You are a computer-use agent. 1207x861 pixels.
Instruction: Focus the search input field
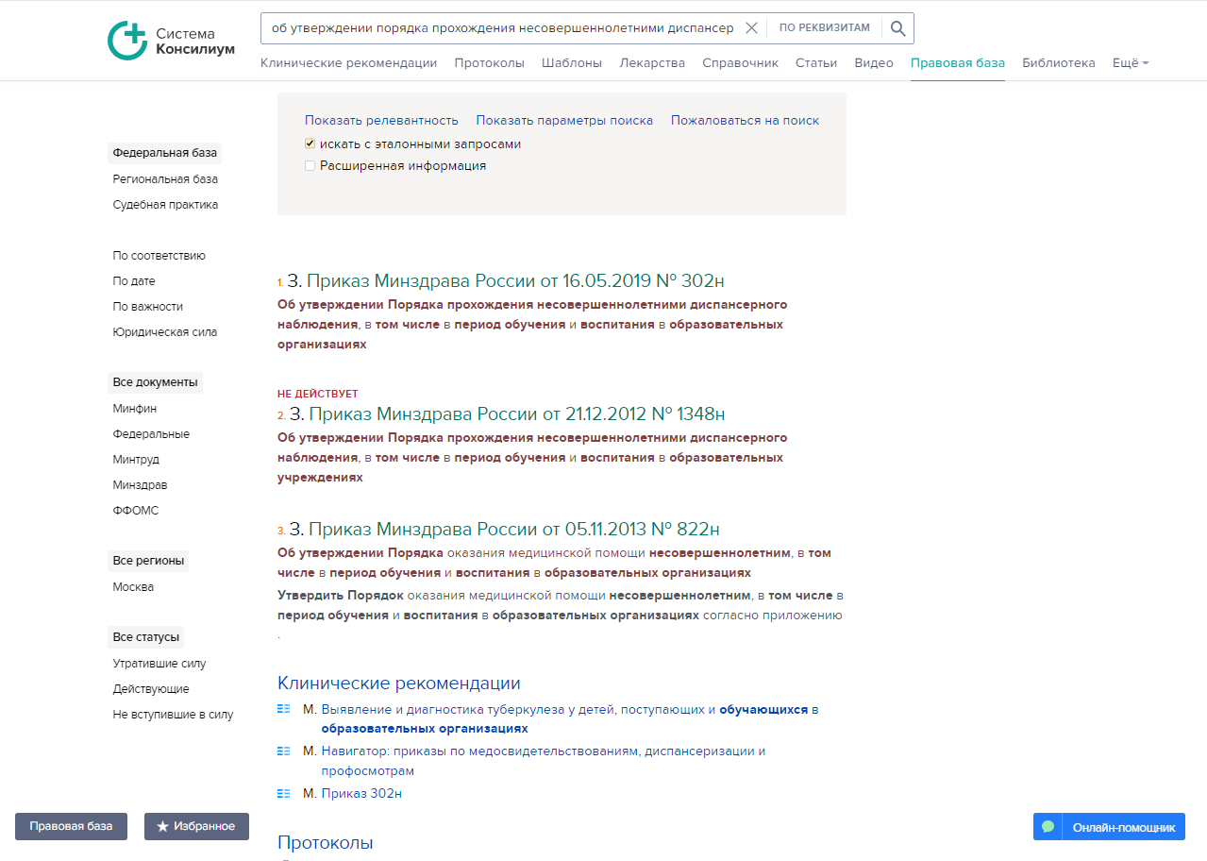tap(502, 28)
